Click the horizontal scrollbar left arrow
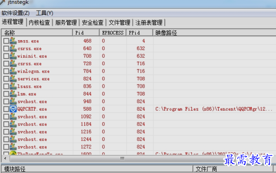Viewport: 276px width, 173px height. [x=5, y=159]
